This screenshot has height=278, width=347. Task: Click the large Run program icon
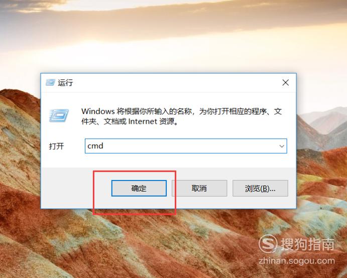(59, 116)
